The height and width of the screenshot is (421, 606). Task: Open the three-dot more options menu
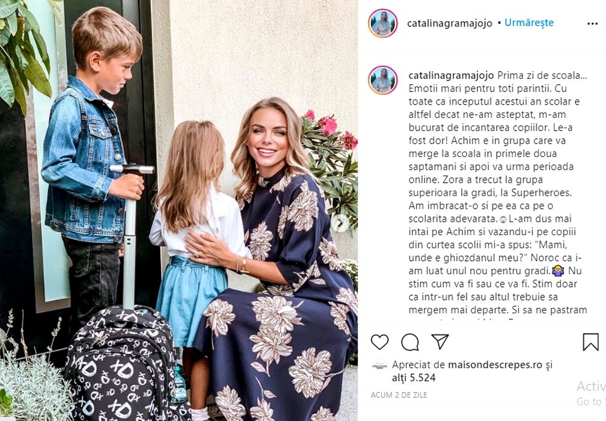tap(592, 23)
